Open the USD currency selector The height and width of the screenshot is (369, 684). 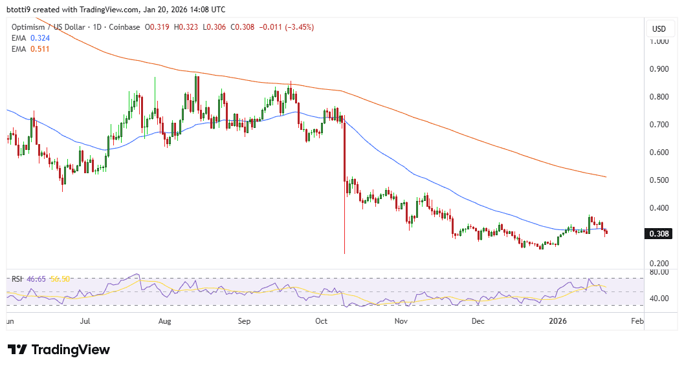click(659, 29)
